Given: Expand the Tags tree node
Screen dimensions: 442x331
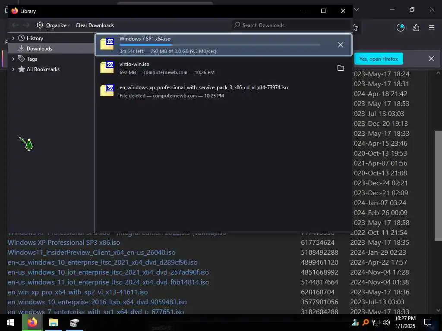Looking at the screenshot, I should pyautogui.click(x=13, y=59).
